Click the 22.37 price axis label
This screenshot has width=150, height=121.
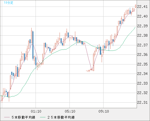coord(142,45)
